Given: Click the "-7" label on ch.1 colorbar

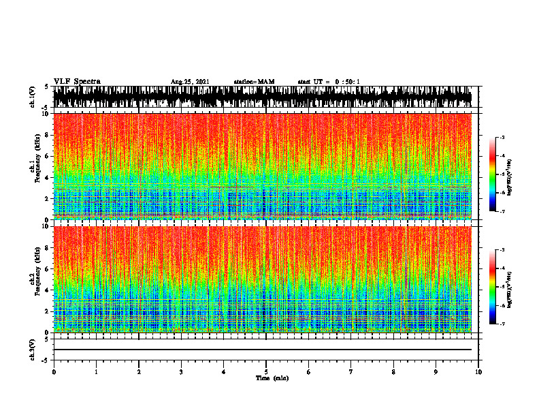Looking at the screenshot, I should (x=502, y=211).
